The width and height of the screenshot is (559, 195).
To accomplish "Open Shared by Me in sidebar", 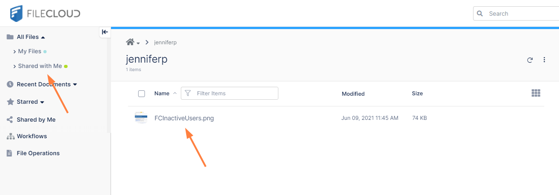I will [x=36, y=119].
